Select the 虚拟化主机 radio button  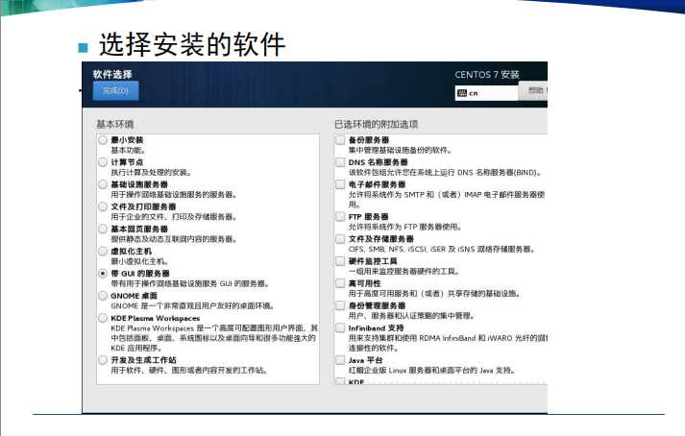pyautogui.click(x=103, y=252)
